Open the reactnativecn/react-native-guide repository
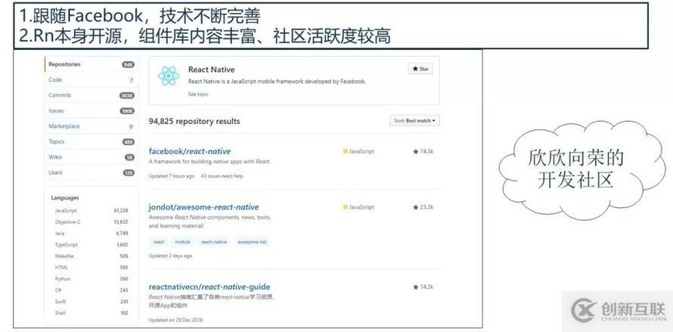The height and width of the screenshot is (332, 673). [x=209, y=287]
